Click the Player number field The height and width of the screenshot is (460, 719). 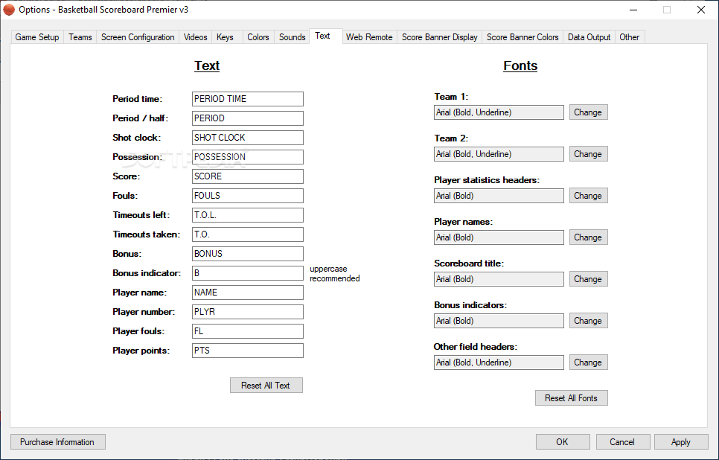248,312
